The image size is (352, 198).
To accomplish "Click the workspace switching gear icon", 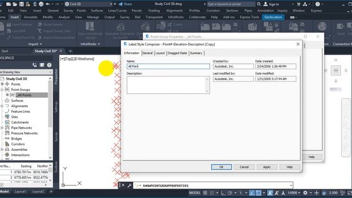I will coord(305,193).
